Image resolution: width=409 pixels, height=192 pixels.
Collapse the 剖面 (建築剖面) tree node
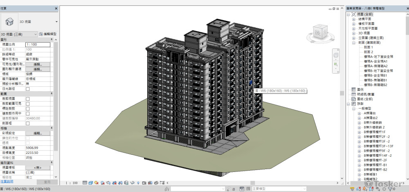coord(354,43)
